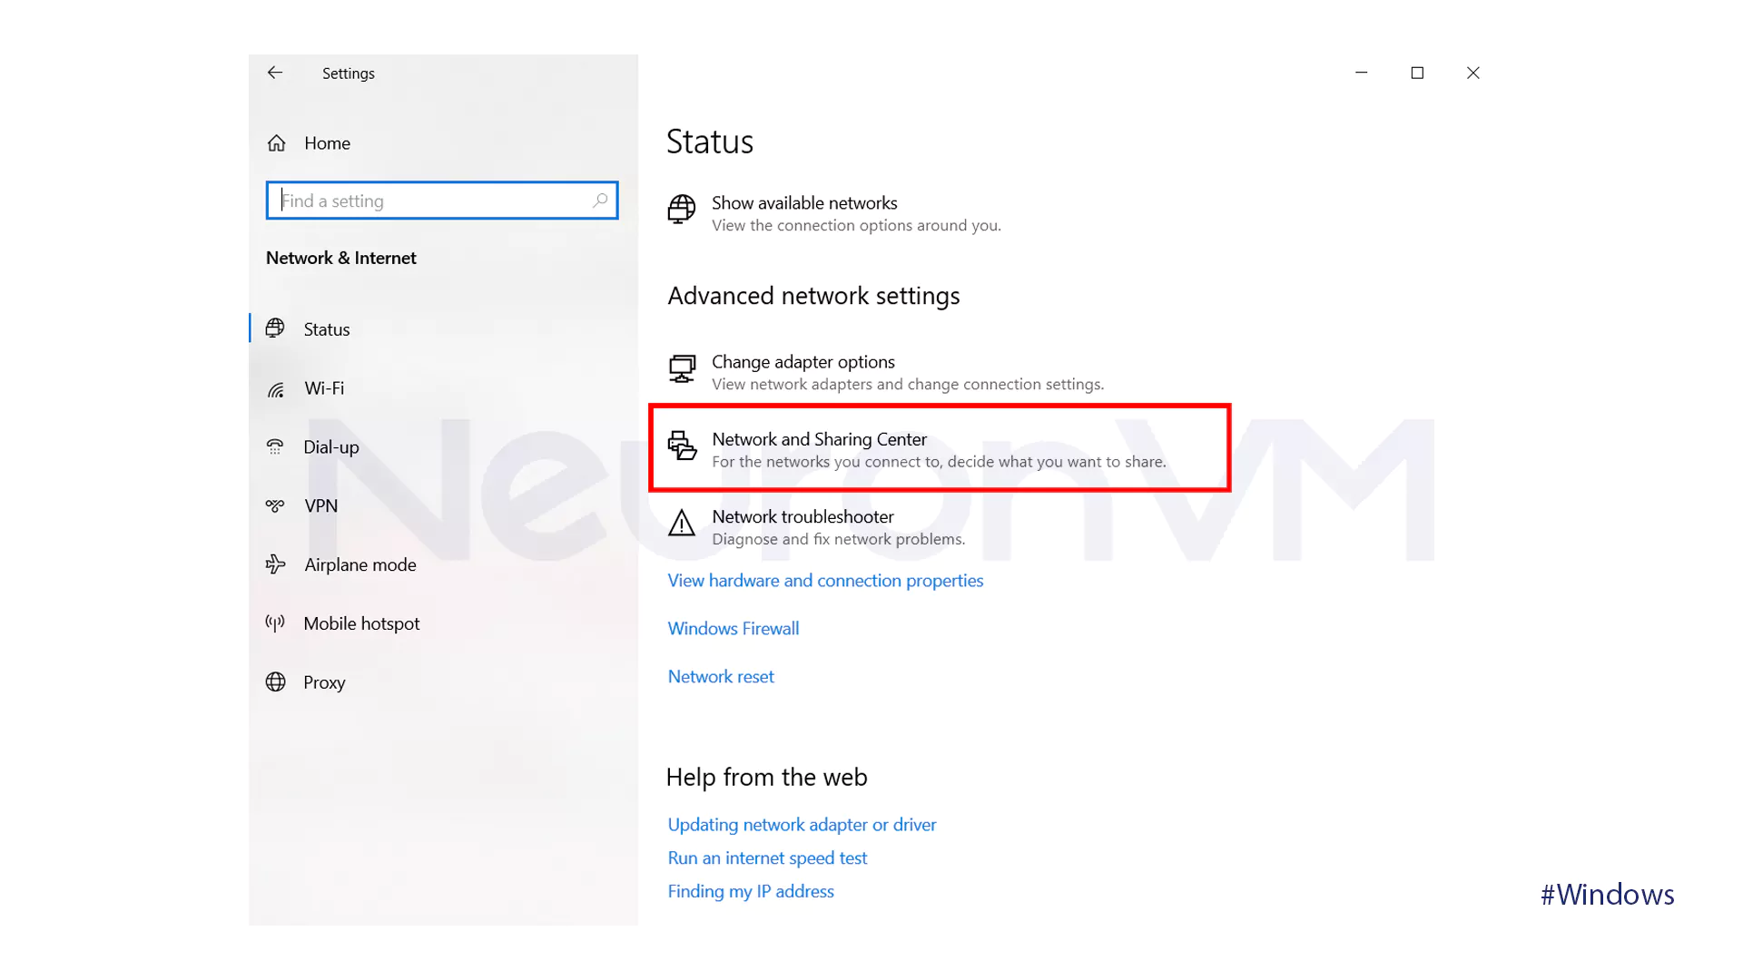The height and width of the screenshot is (980, 1743).
Task: Click the Airplane mode icon
Action: (273, 563)
